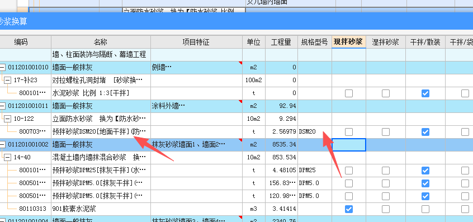Click the 侧墙 project feature cell
This screenshot has width=473, height=222.
click(196, 68)
